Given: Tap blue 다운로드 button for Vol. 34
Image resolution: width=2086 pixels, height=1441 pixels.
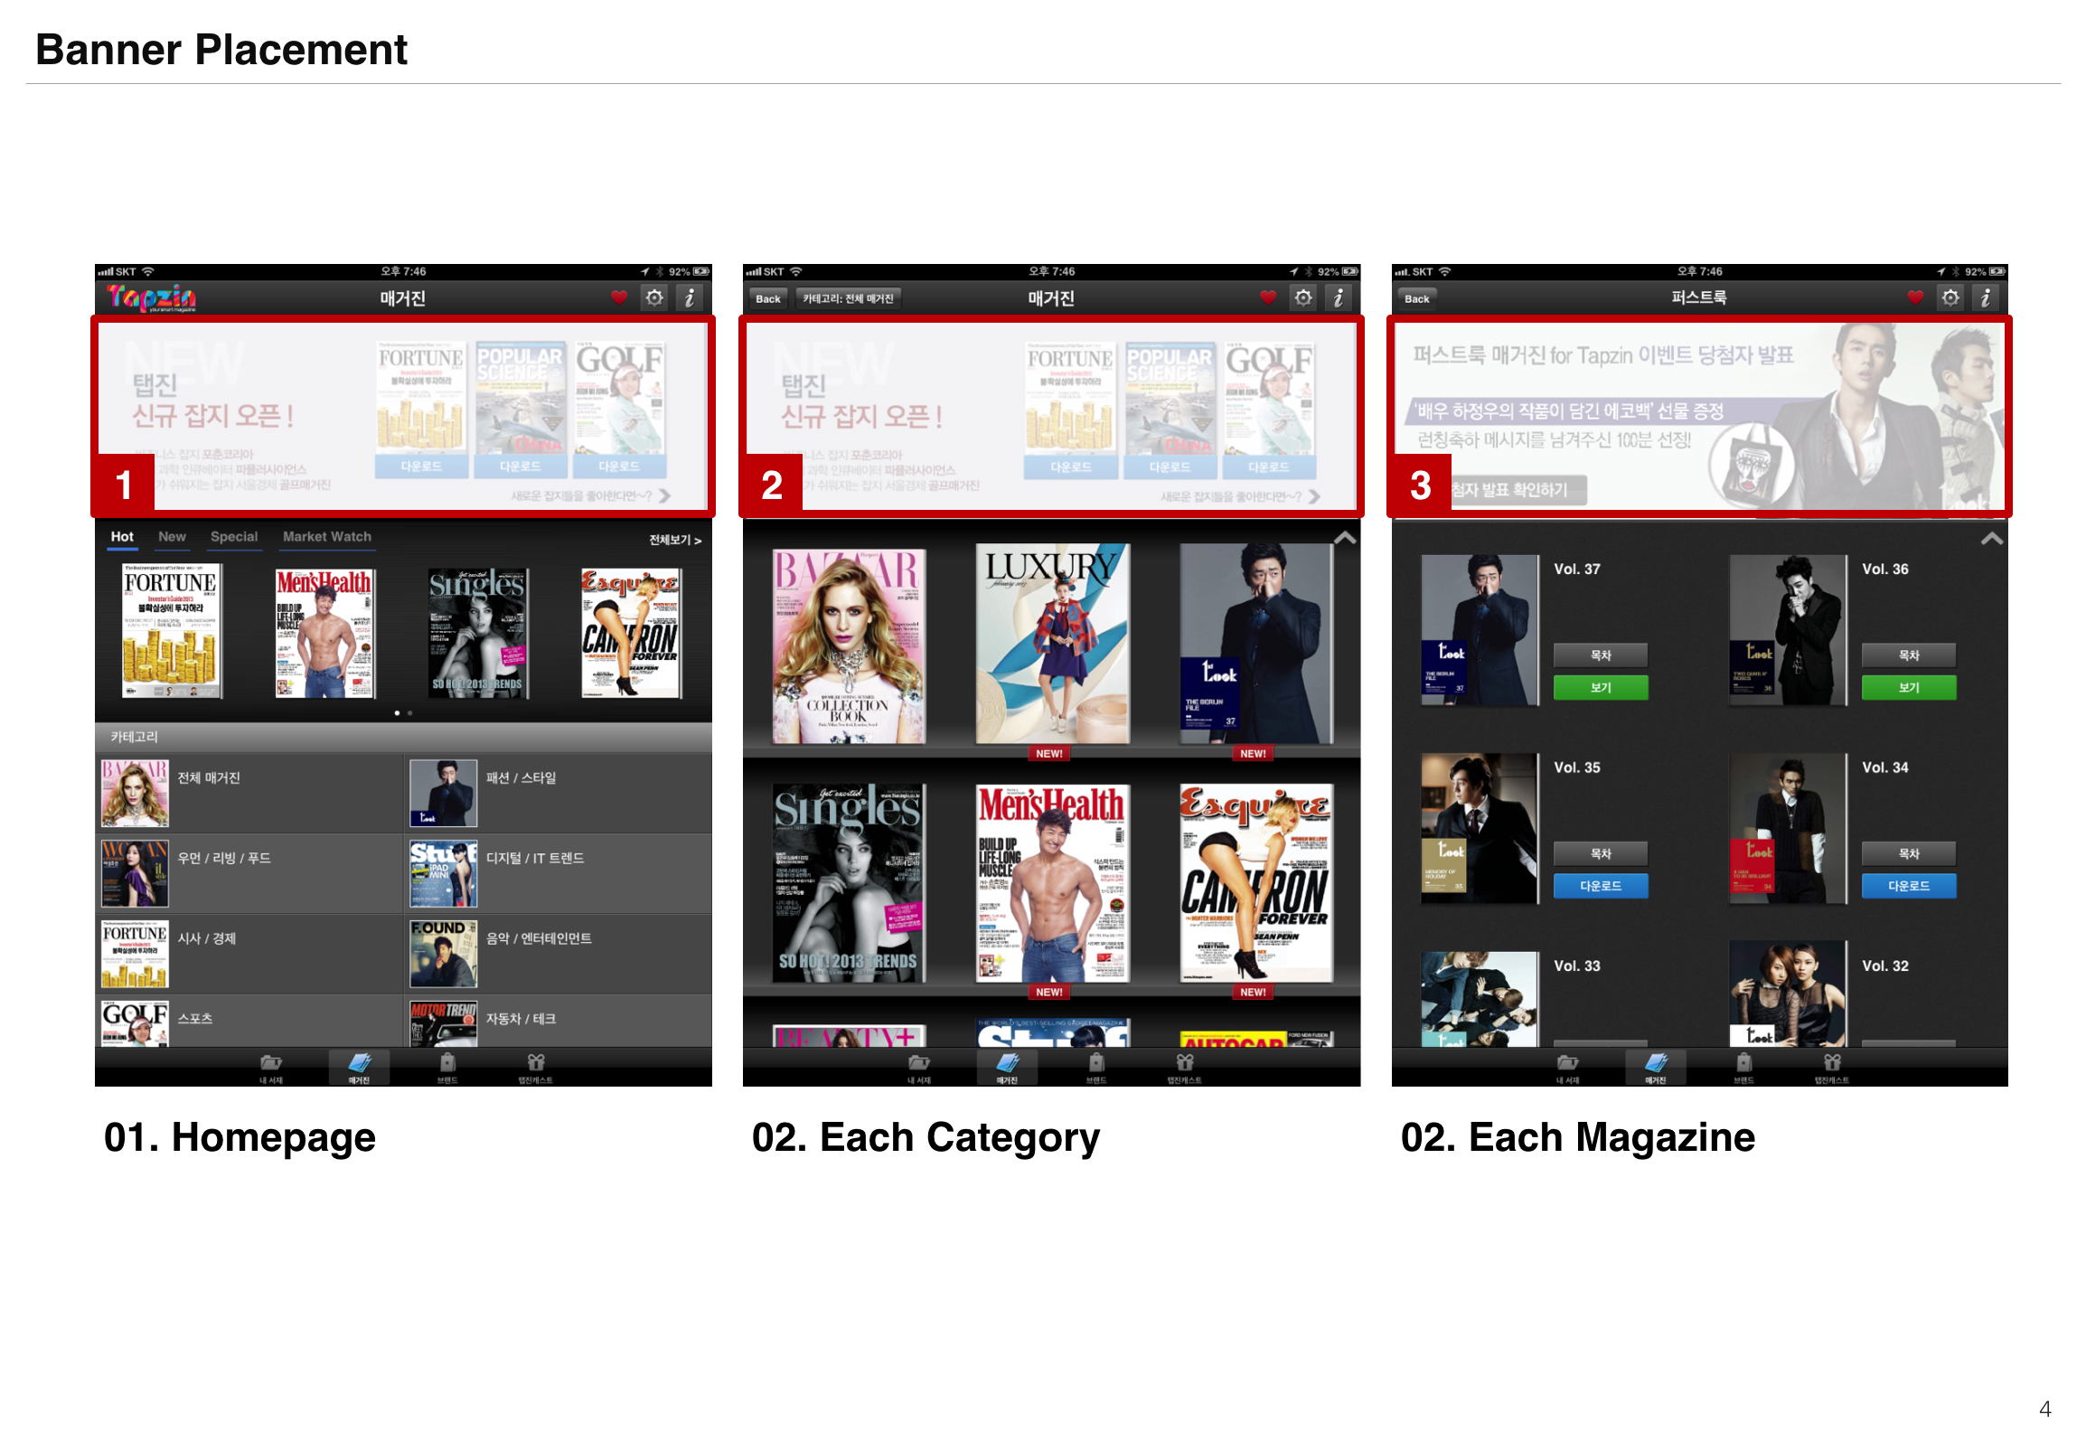Looking at the screenshot, I should 1909,886.
